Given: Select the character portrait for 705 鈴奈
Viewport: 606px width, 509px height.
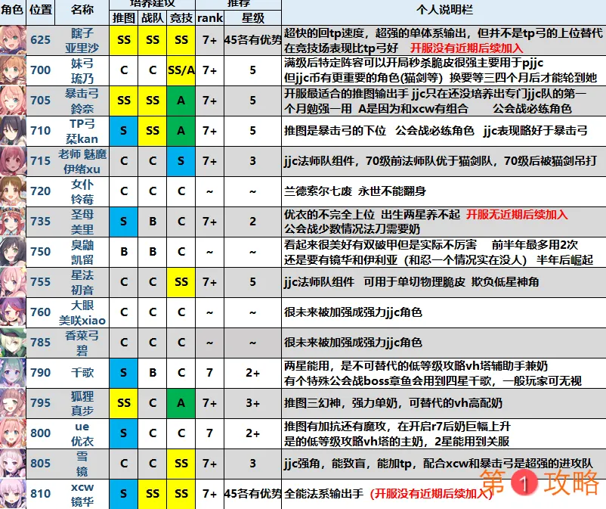Looking at the screenshot, I should coord(13,101).
